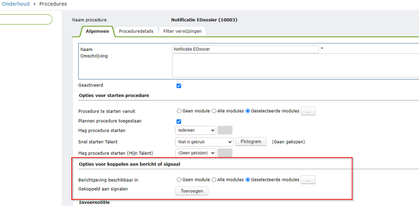
Task: Open the Snel starten Talent dropdown
Action: tap(204, 142)
